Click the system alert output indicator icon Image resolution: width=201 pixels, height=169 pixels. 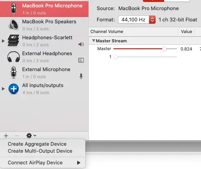tap(81, 60)
